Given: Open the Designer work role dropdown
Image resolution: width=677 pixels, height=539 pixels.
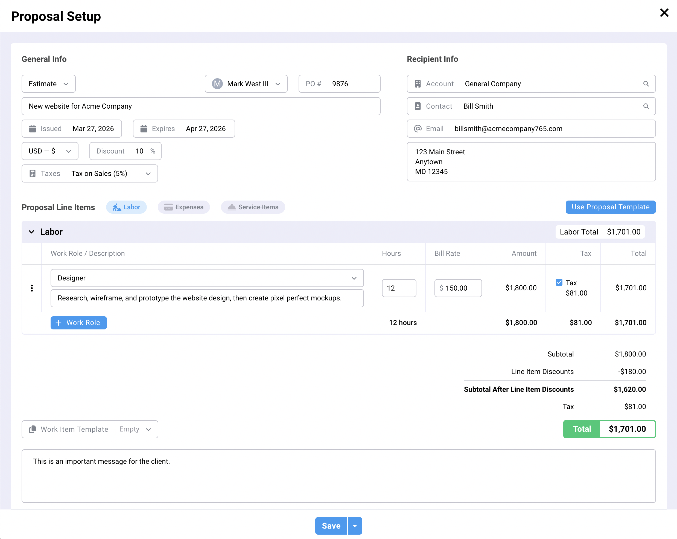Looking at the screenshot, I should click(207, 278).
